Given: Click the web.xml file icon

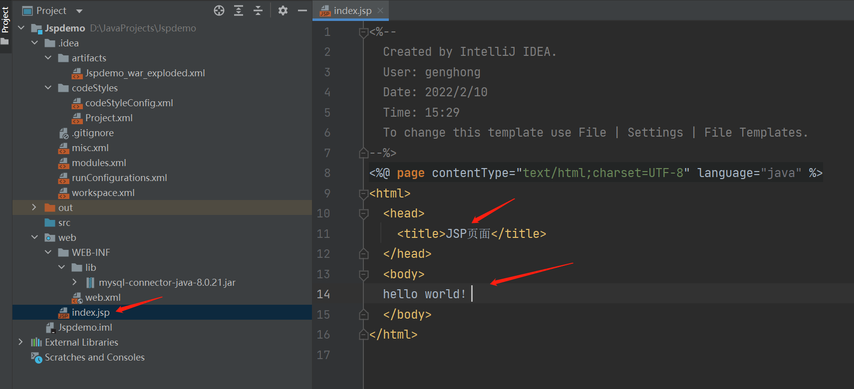Looking at the screenshot, I should [77, 298].
